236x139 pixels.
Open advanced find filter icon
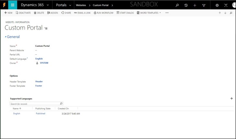click(x=204, y=5)
